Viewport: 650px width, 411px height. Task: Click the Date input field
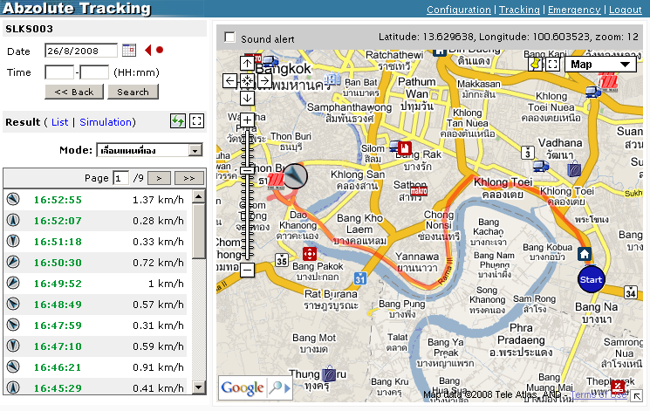click(x=81, y=51)
